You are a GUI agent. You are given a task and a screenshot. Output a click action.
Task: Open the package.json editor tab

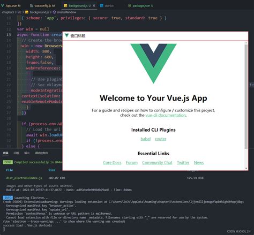tap(141, 6)
